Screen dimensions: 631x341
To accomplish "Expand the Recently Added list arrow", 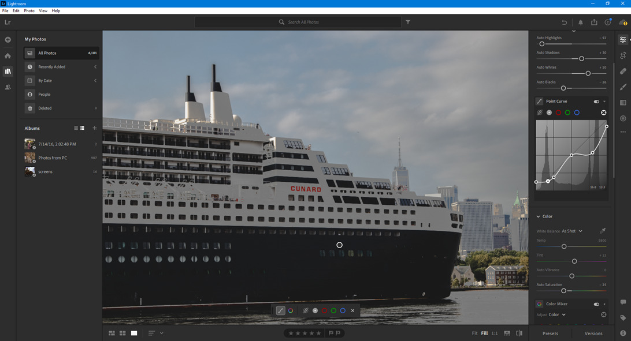I will click(95, 67).
